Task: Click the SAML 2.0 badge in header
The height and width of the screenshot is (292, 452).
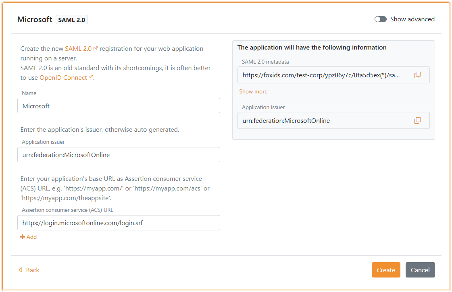Action: [x=72, y=20]
